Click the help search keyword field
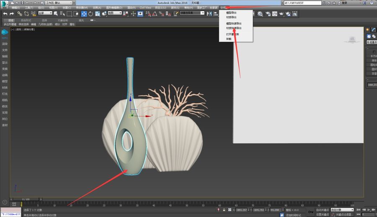 pyautogui.click(x=302, y=3)
